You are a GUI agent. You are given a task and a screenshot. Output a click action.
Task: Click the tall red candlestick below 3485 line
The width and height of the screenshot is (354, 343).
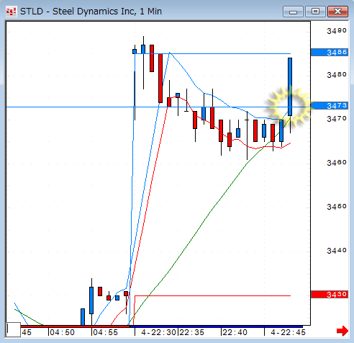pyautogui.click(x=160, y=78)
